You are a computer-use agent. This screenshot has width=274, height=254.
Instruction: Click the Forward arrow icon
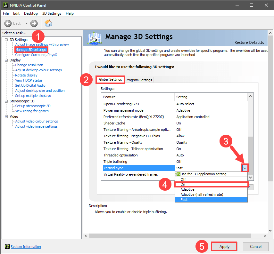[34, 23]
